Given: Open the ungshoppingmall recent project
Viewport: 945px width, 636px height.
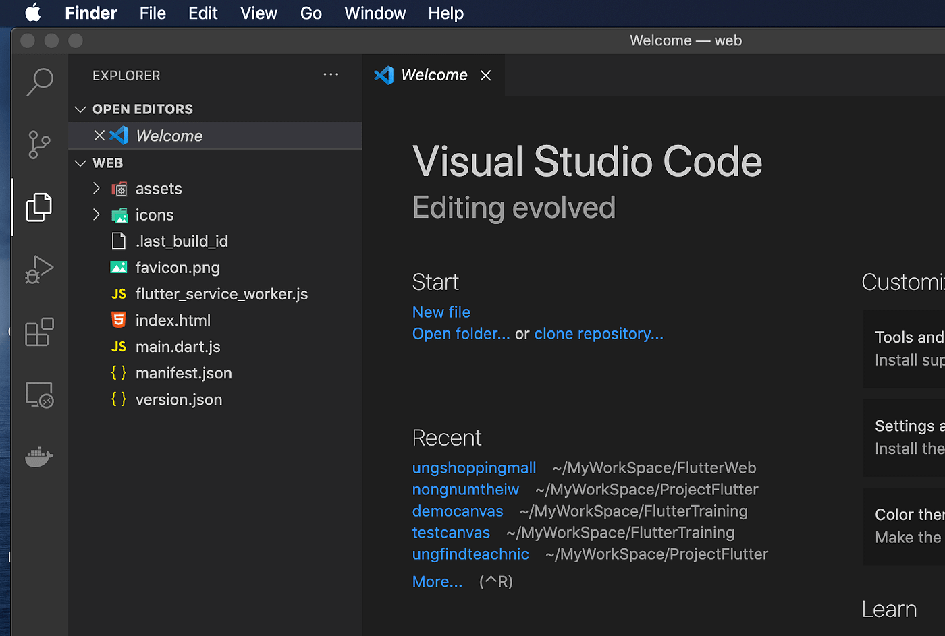Looking at the screenshot, I should pyautogui.click(x=474, y=467).
